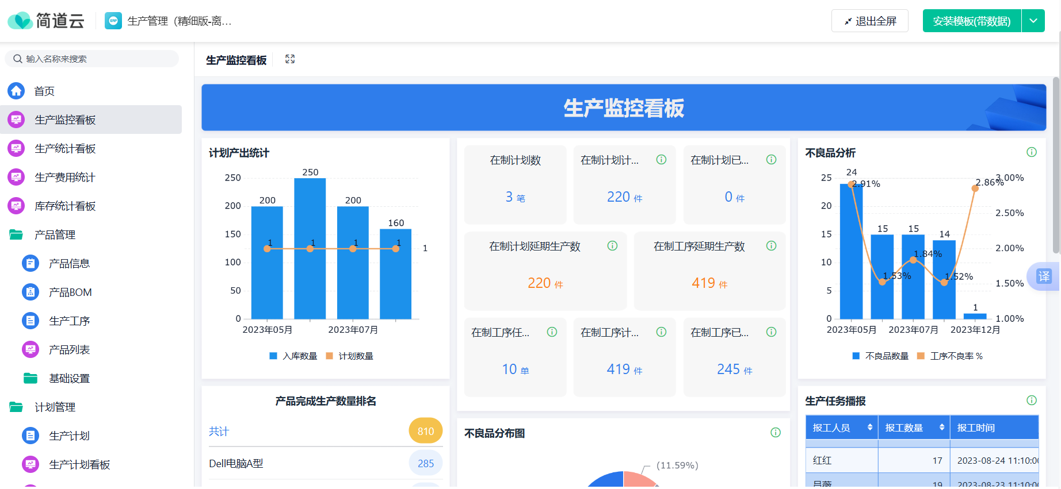The width and height of the screenshot is (1061, 489).
Task: Click the 产品列表 purple icon
Action: (30, 349)
